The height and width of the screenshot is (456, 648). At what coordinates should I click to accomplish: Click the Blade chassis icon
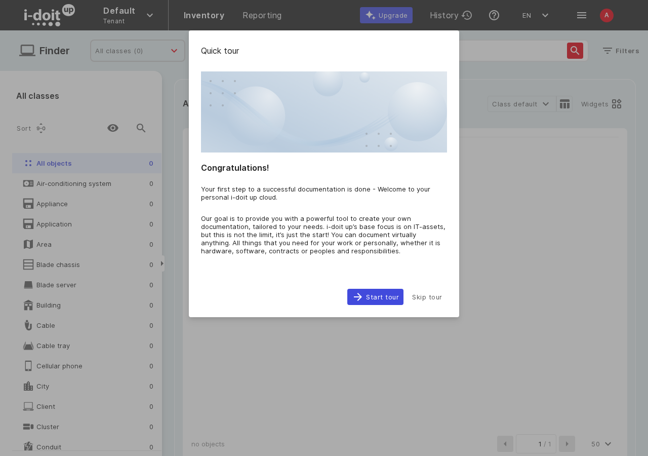[x=28, y=264]
